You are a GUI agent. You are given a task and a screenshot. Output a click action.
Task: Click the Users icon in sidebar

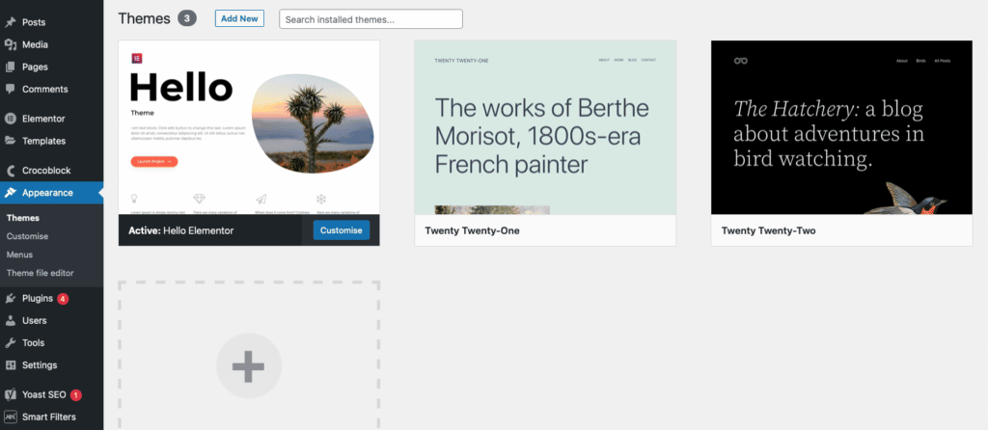pos(11,320)
